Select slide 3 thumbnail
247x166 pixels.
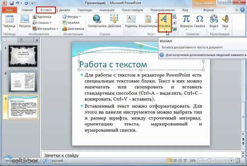[23, 107]
